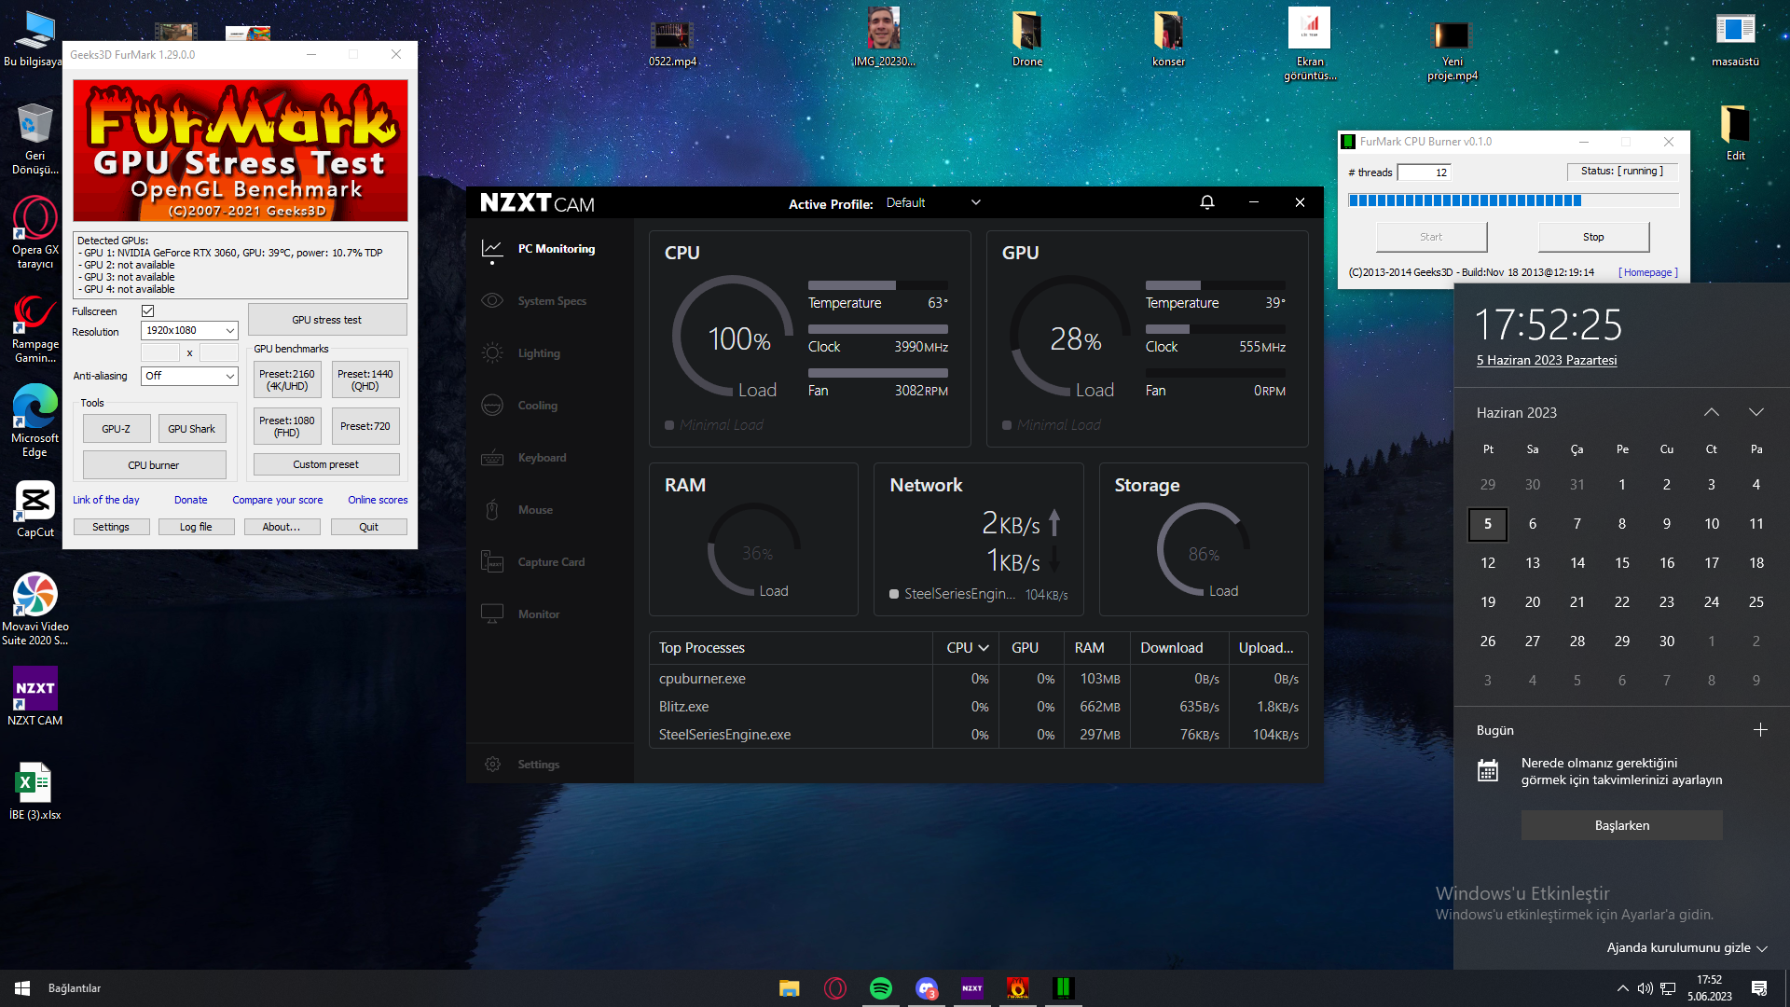Image resolution: width=1790 pixels, height=1007 pixels.
Task: Add a new event with the plus icon
Action: [1760, 730]
